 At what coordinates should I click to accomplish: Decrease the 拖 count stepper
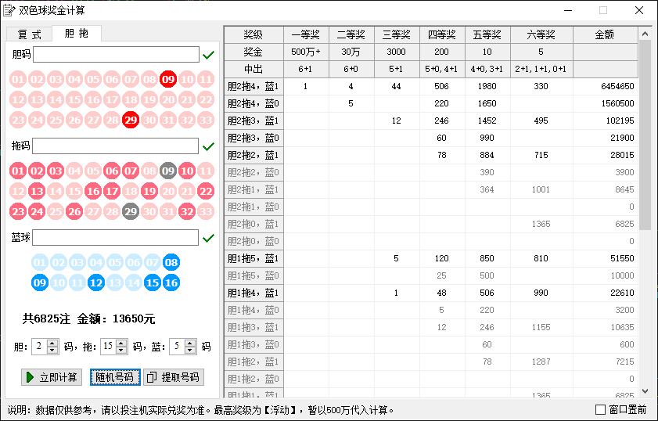point(122,351)
